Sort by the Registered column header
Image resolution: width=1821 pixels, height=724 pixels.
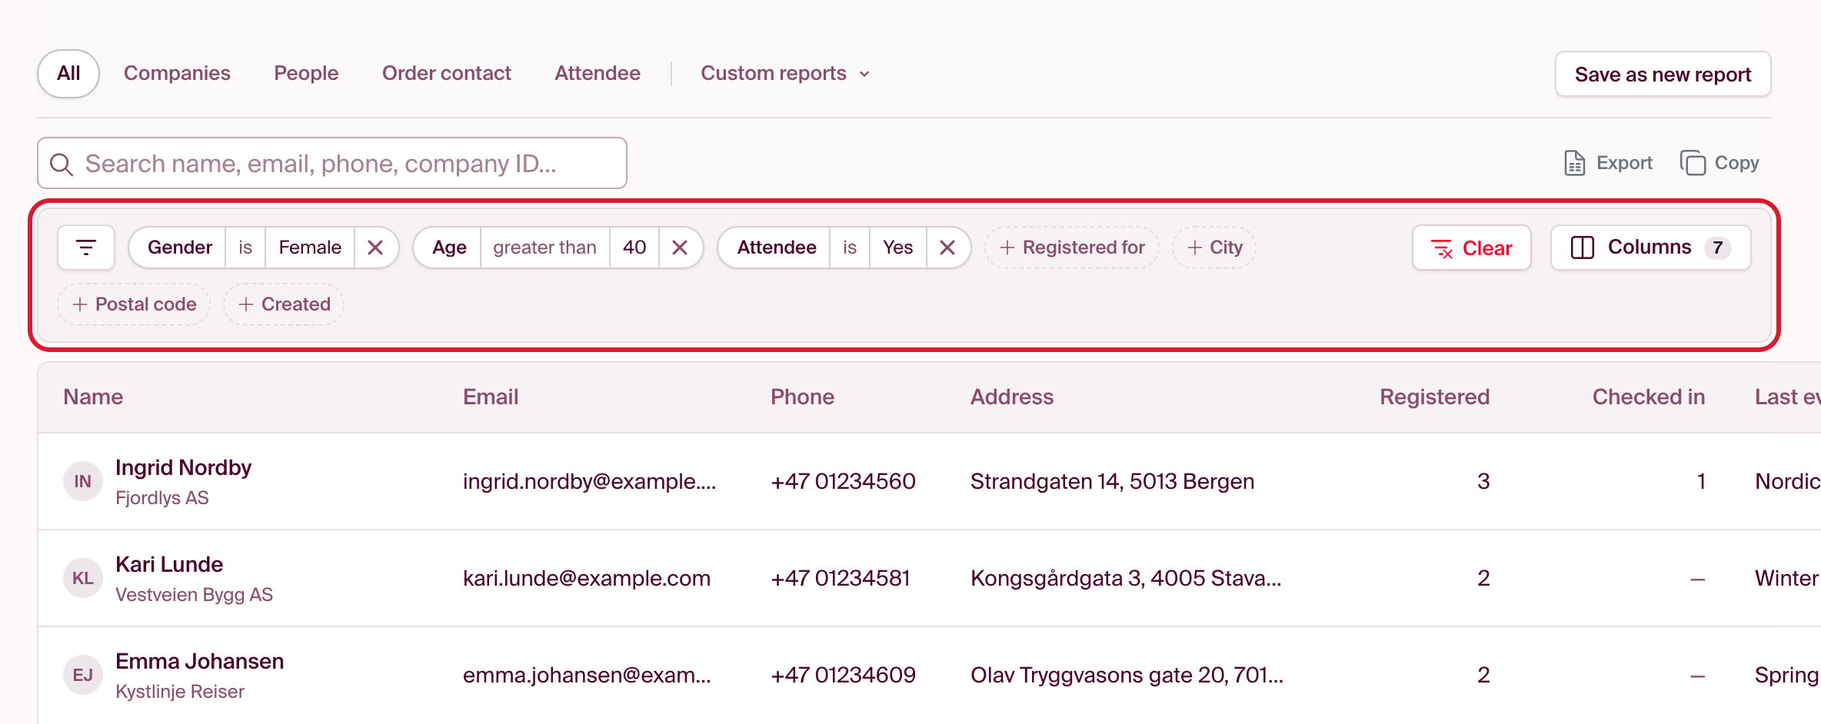[1434, 397]
